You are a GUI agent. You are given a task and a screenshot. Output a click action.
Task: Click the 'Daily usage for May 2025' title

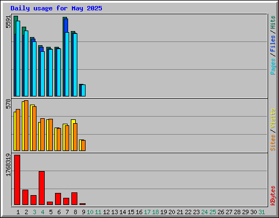tap(56, 8)
